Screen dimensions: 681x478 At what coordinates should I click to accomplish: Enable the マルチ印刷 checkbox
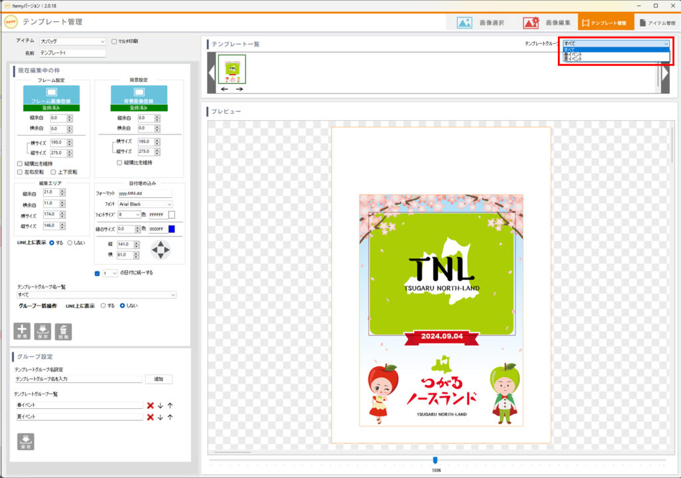pyautogui.click(x=114, y=41)
